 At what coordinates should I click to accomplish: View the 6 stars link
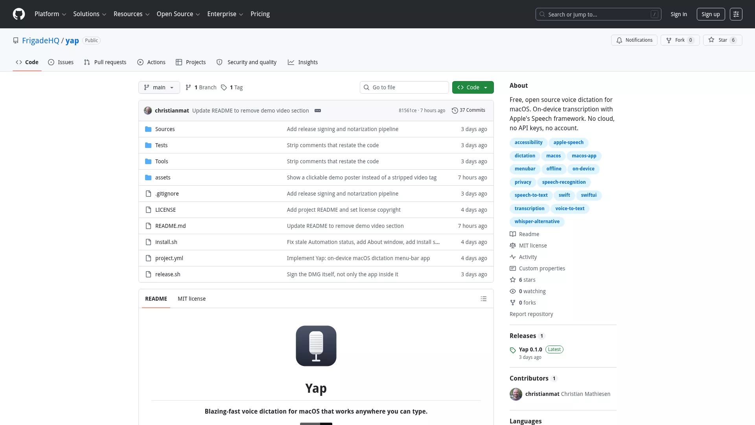pos(523,280)
